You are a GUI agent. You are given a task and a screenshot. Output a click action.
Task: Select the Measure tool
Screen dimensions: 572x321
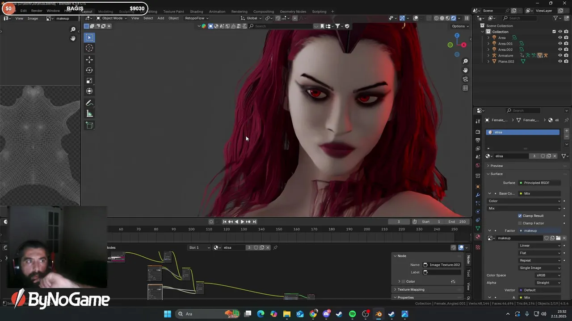tap(89, 114)
